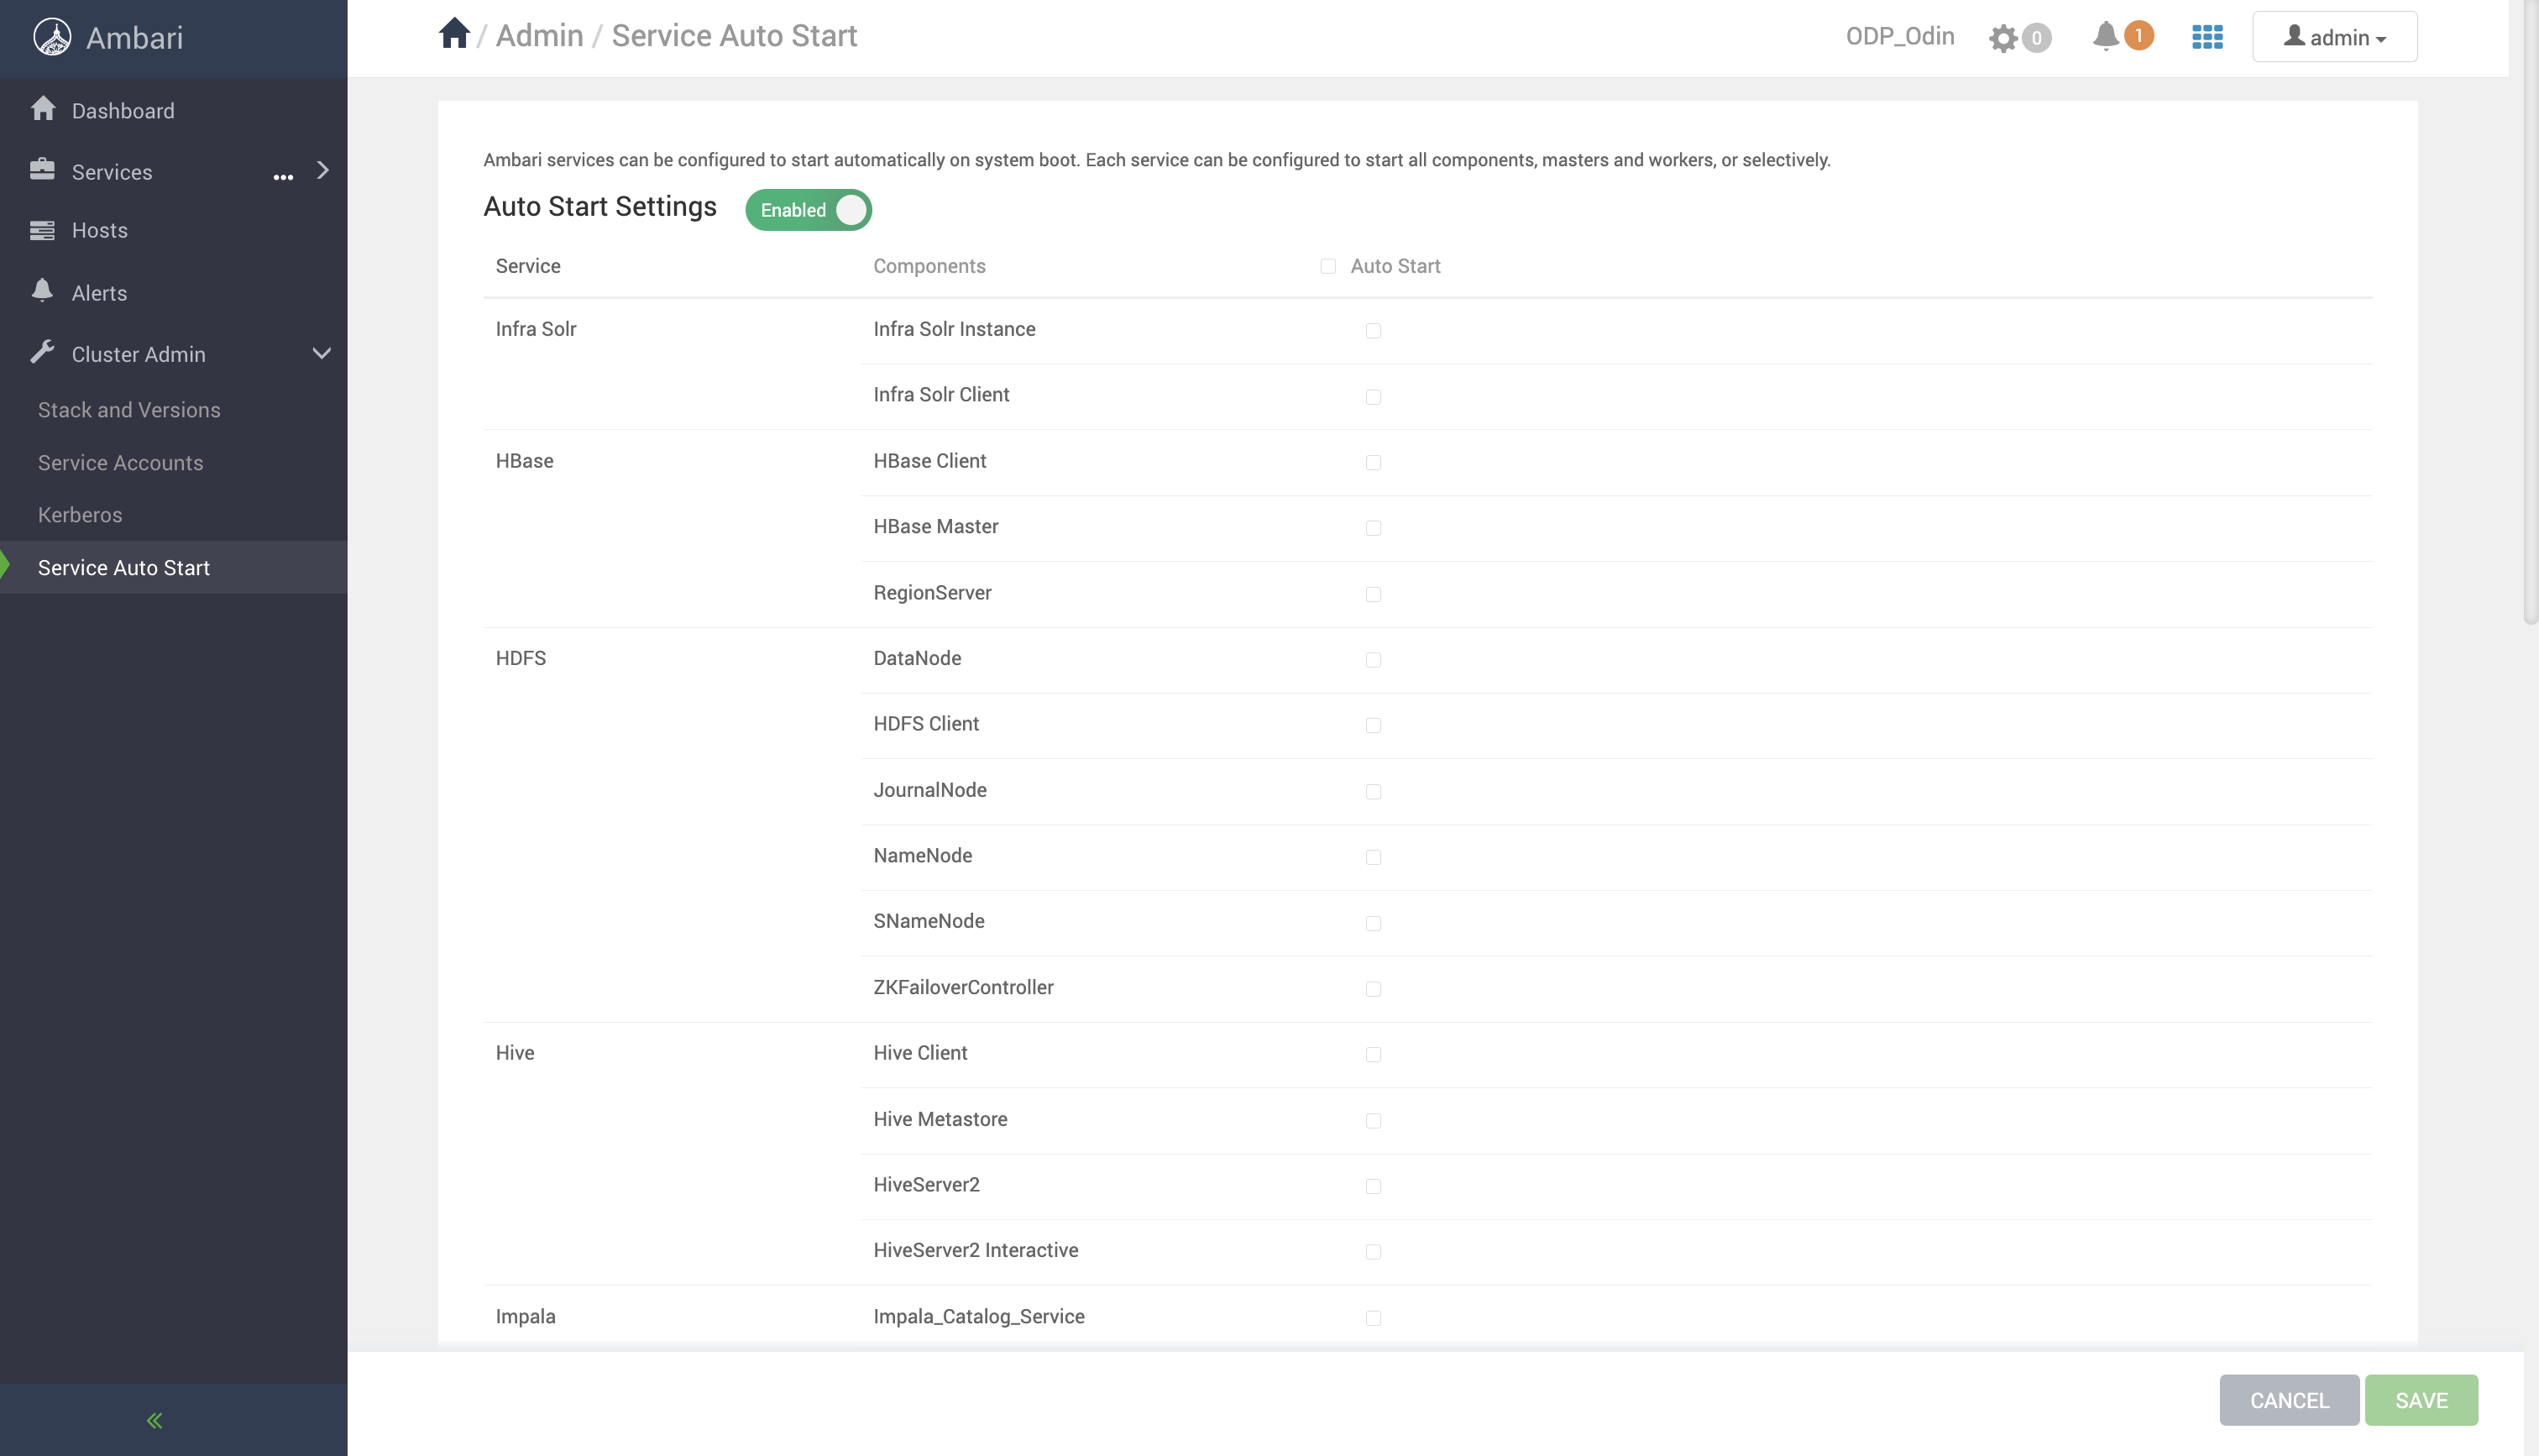2539x1456 pixels.
Task: Open Service Accounts page
Action: pos(121,463)
